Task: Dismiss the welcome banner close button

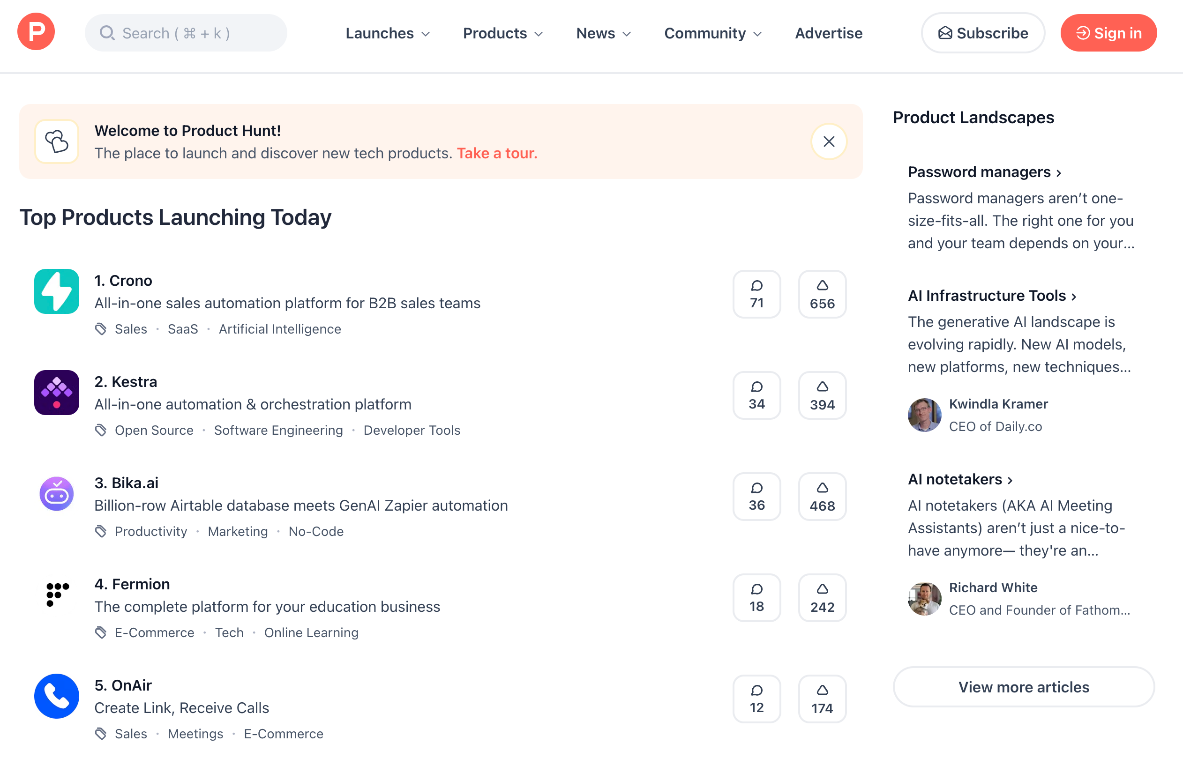Action: click(x=828, y=141)
